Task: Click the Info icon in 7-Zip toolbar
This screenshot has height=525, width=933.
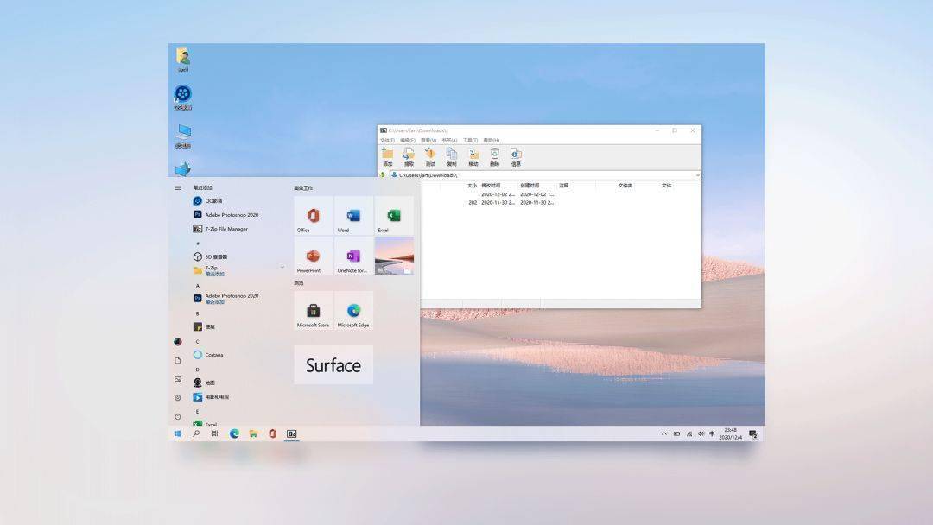Action: point(516,157)
